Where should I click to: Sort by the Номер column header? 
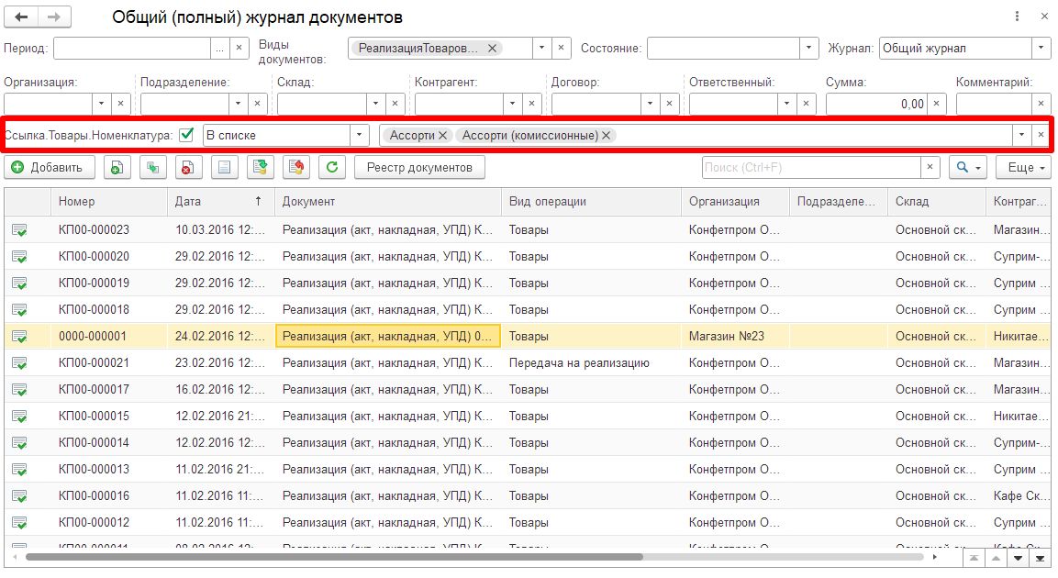(108, 202)
